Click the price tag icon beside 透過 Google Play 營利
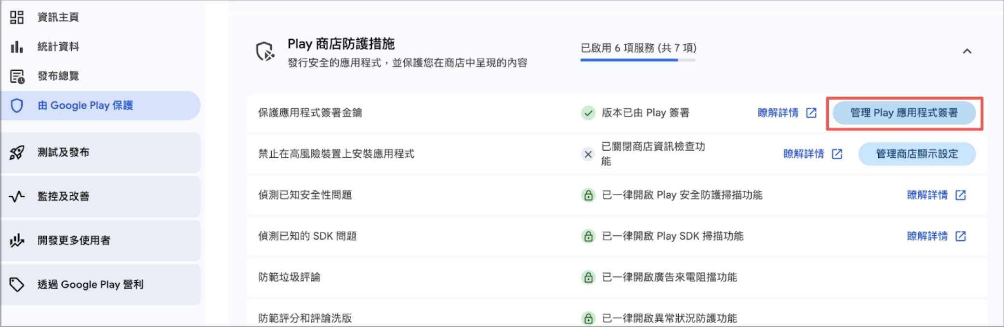 coord(17,285)
